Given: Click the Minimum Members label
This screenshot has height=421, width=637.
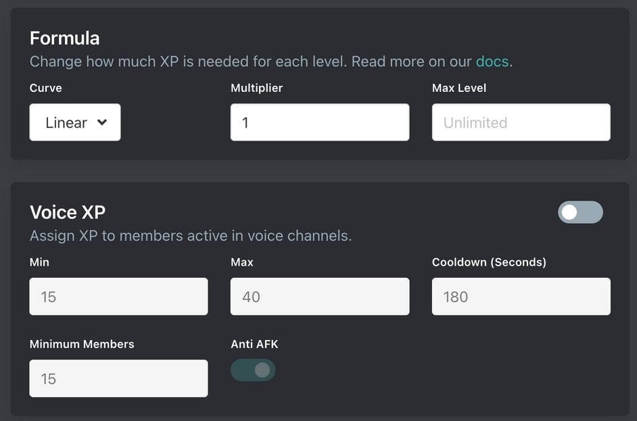Looking at the screenshot, I should (x=82, y=344).
